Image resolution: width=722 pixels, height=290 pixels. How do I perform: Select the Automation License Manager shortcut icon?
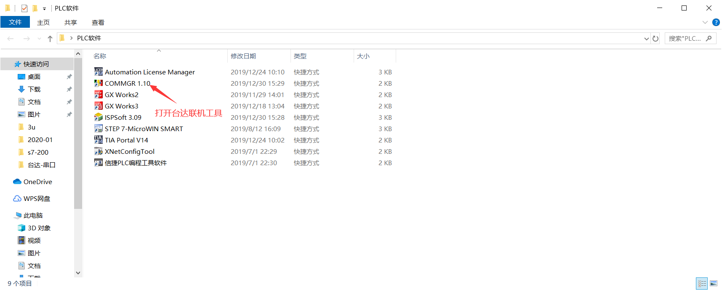(x=99, y=72)
